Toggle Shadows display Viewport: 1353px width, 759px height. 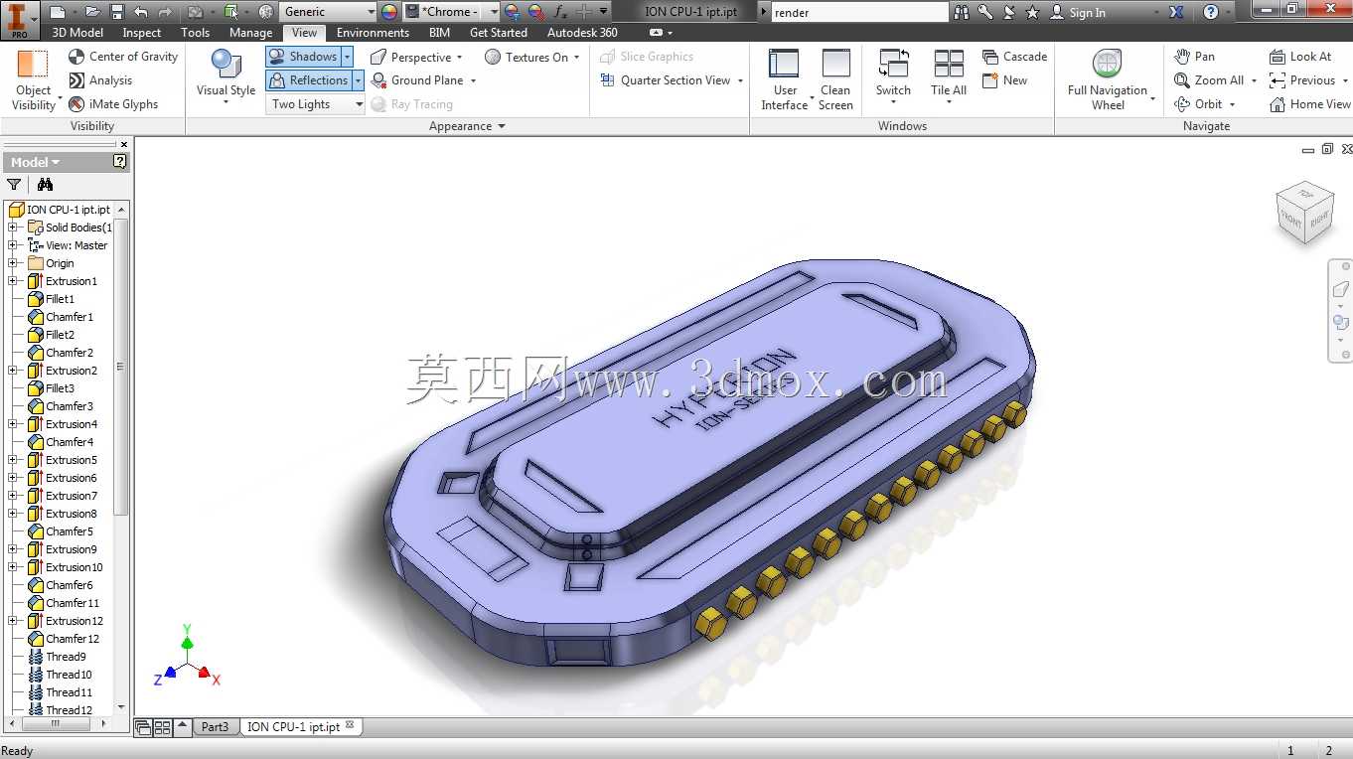(x=303, y=57)
